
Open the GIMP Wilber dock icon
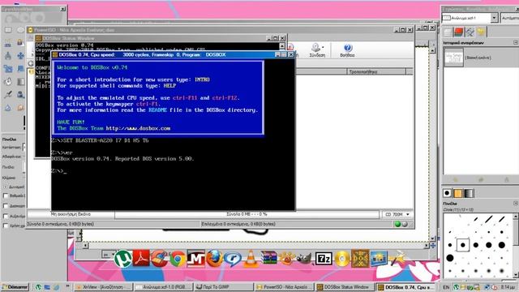click(305, 259)
